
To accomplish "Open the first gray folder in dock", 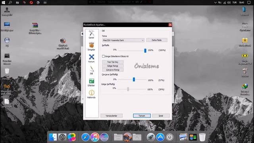I will click(x=118, y=137).
